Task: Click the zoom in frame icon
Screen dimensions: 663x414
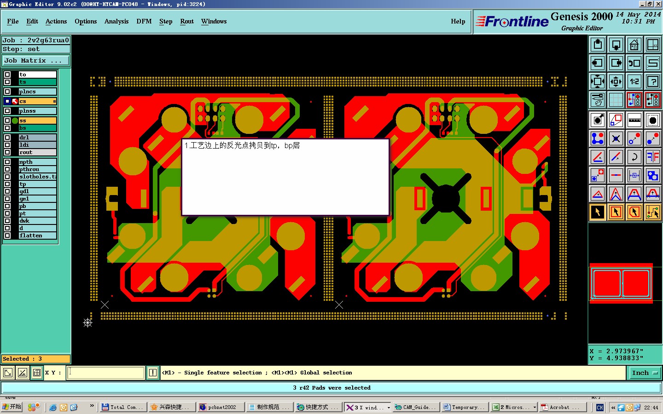Action: tap(598, 81)
